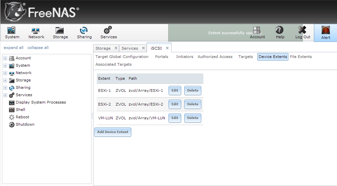Close the Services tab

(143, 48)
